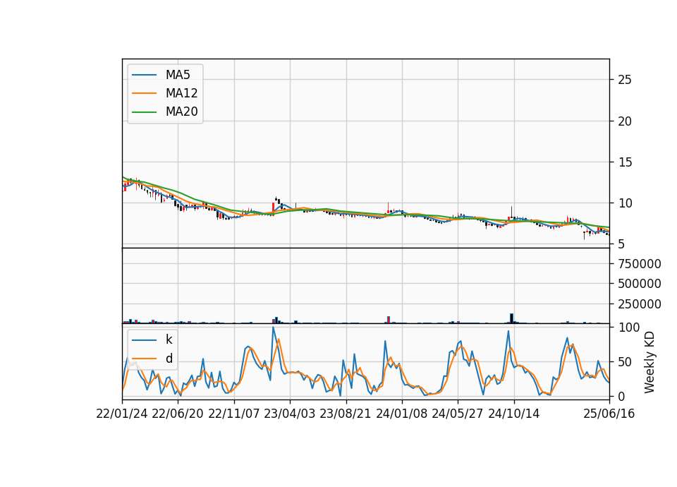Click the price axis value 5
Viewport: 677px width, 487px height.
click(x=621, y=245)
